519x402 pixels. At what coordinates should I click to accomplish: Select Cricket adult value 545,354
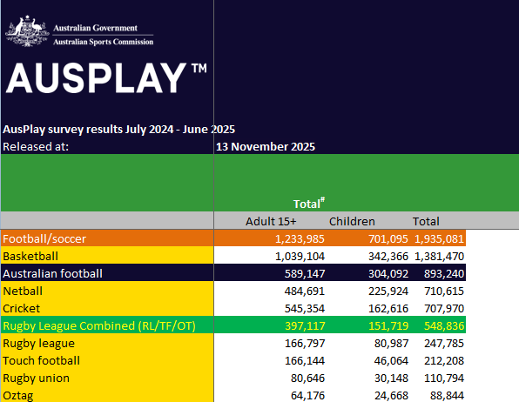305,308
